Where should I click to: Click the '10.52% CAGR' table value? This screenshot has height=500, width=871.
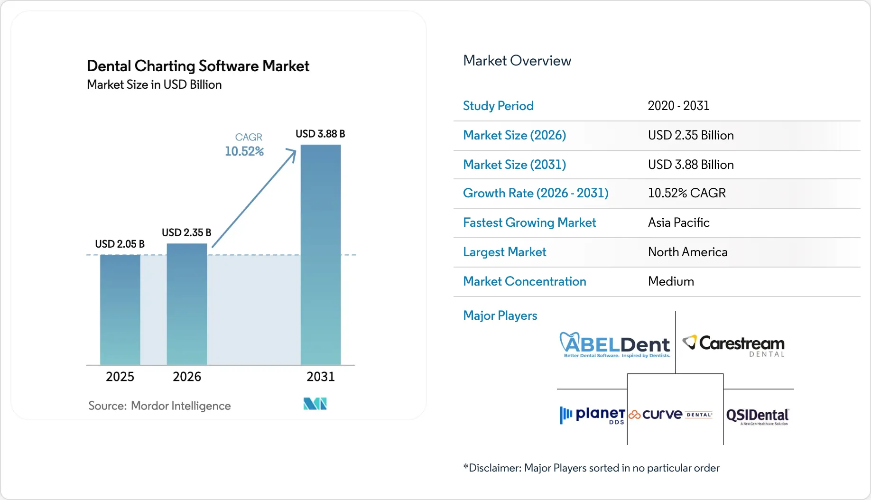pos(687,193)
